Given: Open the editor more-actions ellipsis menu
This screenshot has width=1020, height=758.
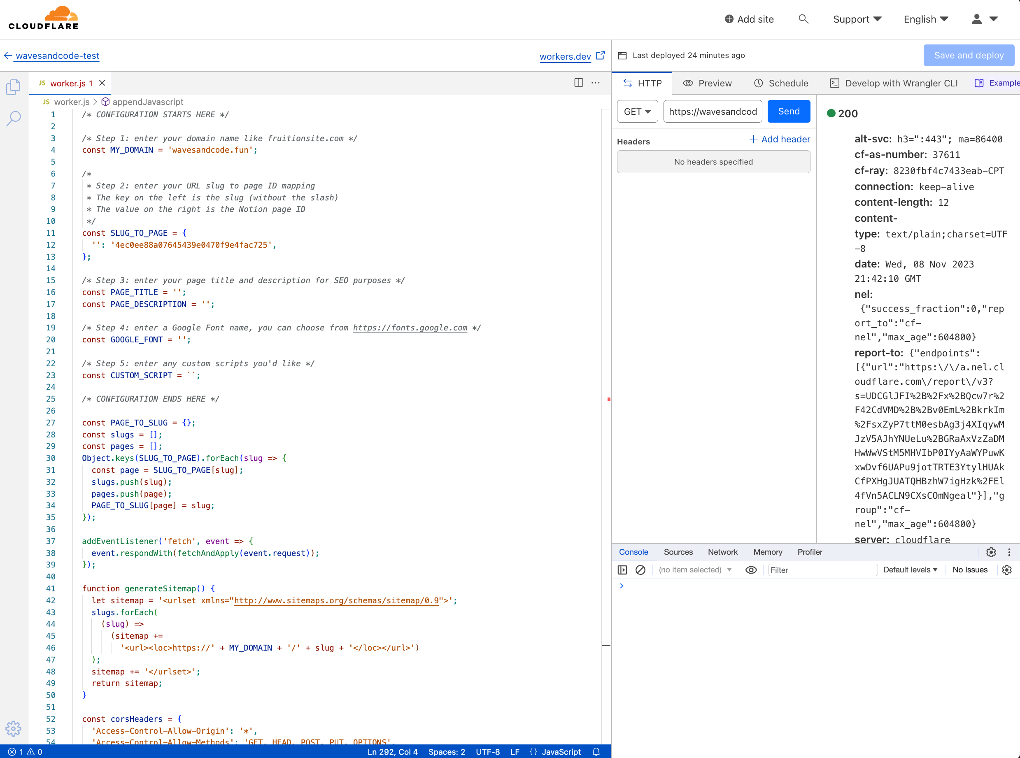Looking at the screenshot, I should [595, 83].
